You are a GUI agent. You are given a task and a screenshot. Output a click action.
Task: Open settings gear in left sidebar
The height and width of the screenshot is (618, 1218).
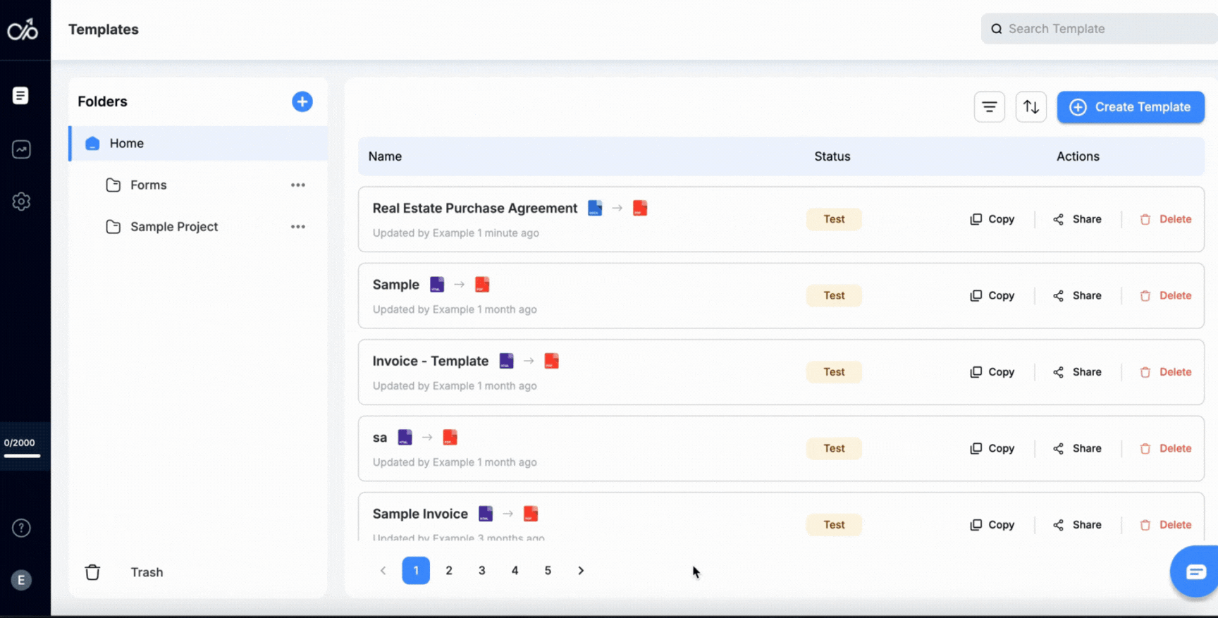[21, 202]
